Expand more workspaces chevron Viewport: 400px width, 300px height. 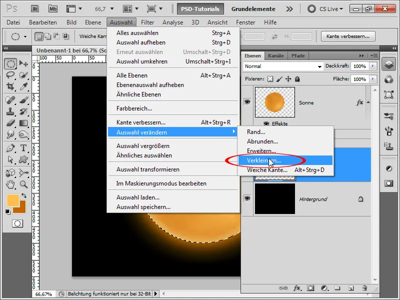289,9
